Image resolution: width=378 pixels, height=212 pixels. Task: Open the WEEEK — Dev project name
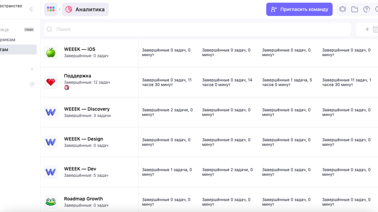[x=80, y=169]
